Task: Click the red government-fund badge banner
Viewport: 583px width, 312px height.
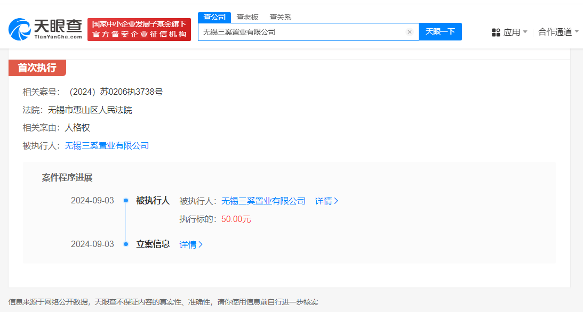Action: coord(139,29)
